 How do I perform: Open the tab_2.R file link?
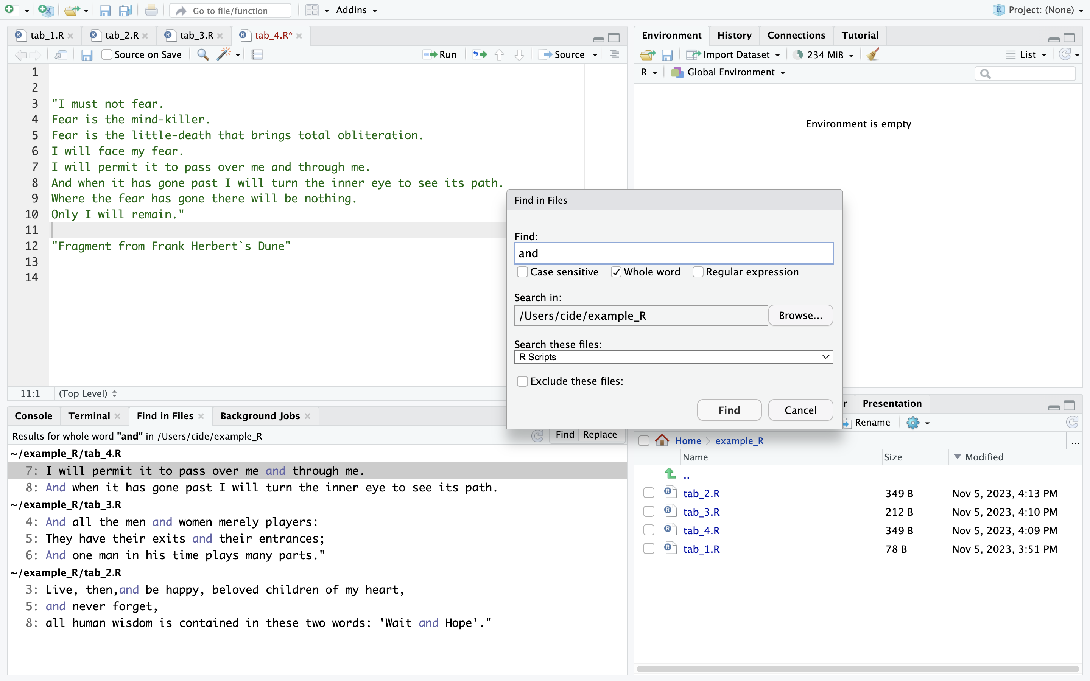click(701, 493)
